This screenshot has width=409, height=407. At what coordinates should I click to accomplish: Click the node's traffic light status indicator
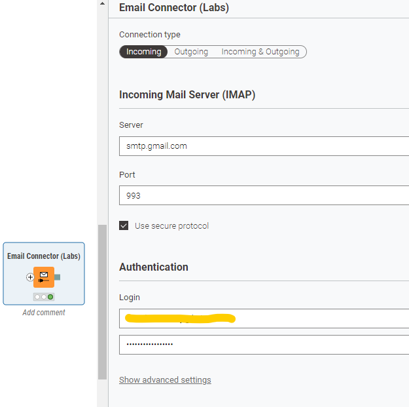click(x=44, y=297)
